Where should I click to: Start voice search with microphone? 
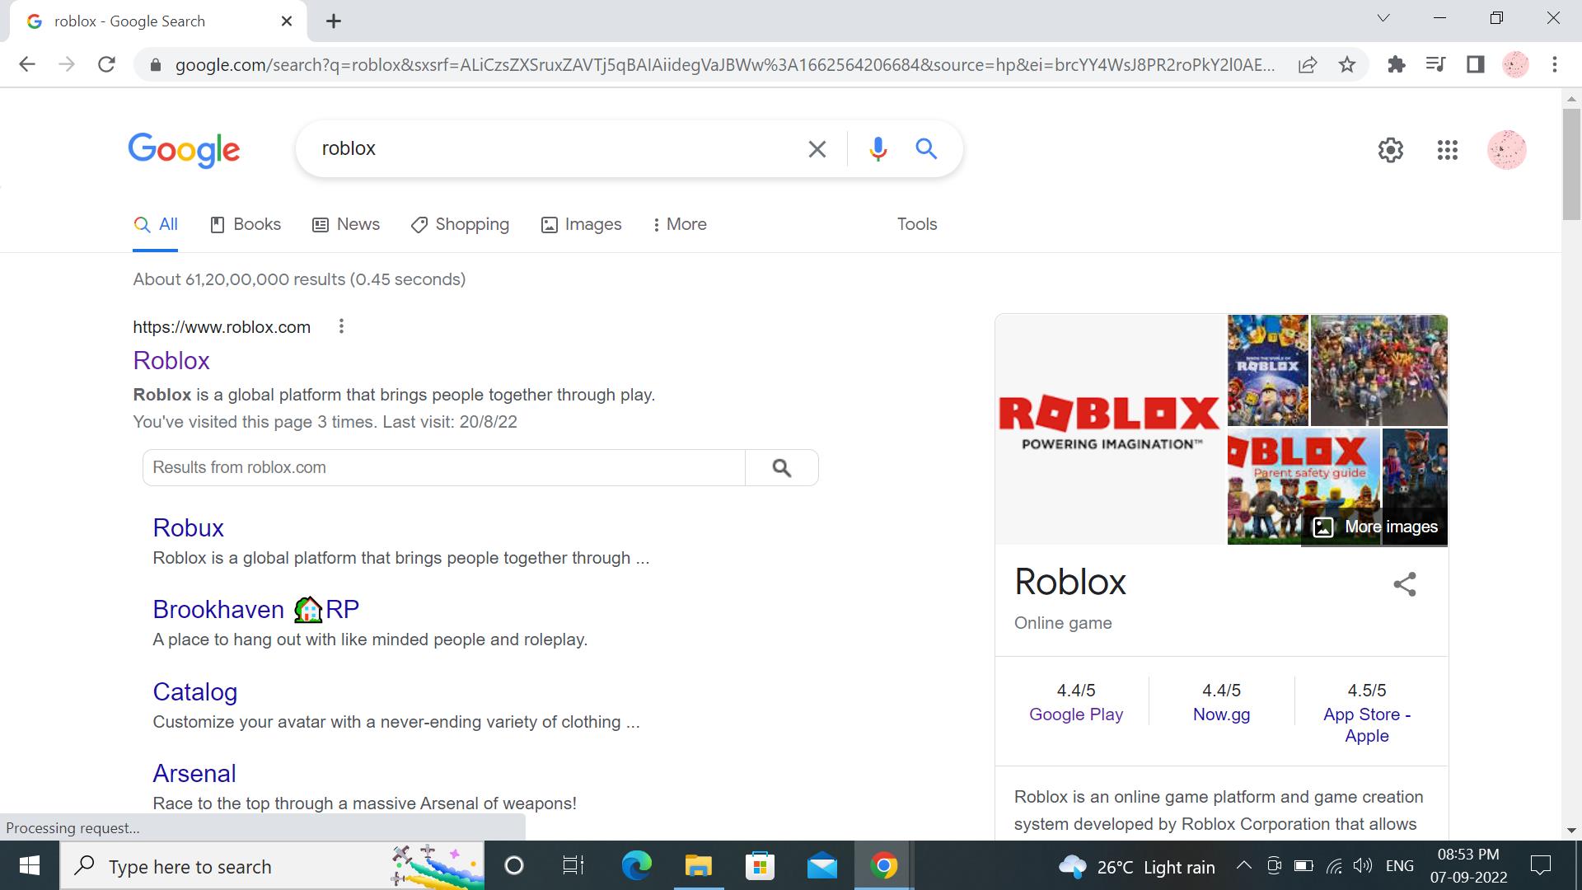click(878, 148)
